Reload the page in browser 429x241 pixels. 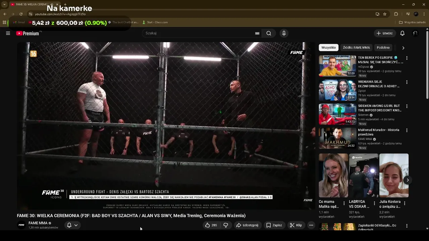pyautogui.click(x=21, y=14)
